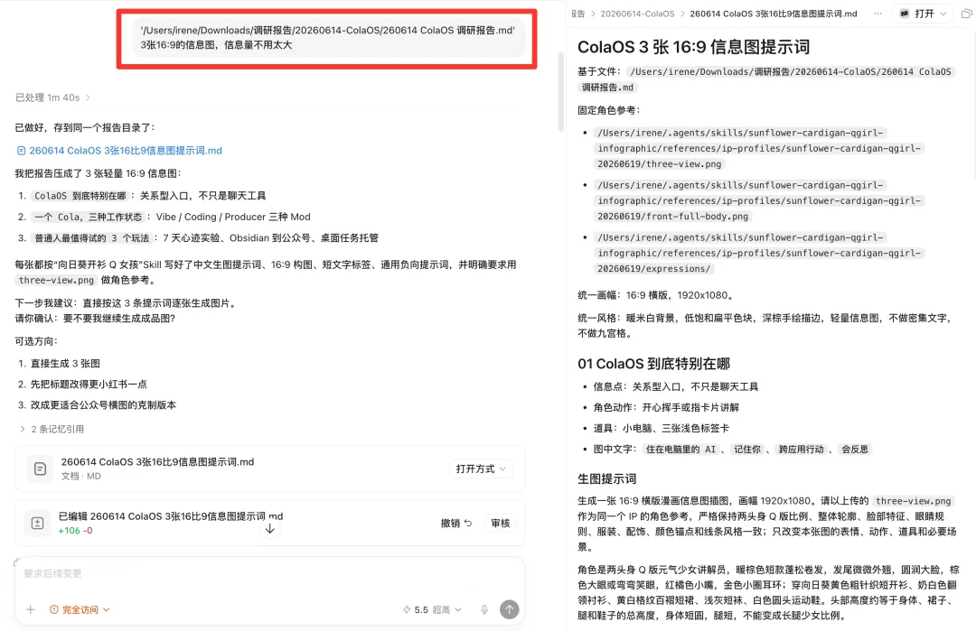Click the item 改成更适合公众号横图的克制版本
Viewport: 976px width, 631px height.
click(x=103, y=405)
